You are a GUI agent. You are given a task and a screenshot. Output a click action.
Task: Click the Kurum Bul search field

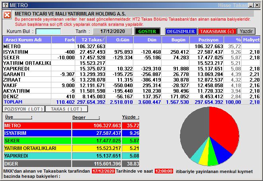click(48, 31)
